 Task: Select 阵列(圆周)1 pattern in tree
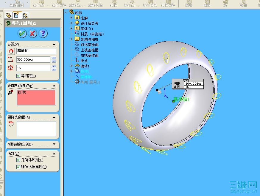(90, 82)
